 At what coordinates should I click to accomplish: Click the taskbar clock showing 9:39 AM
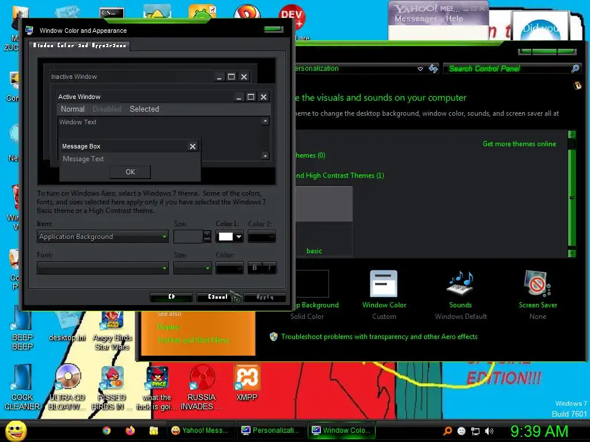coord(539,431)
